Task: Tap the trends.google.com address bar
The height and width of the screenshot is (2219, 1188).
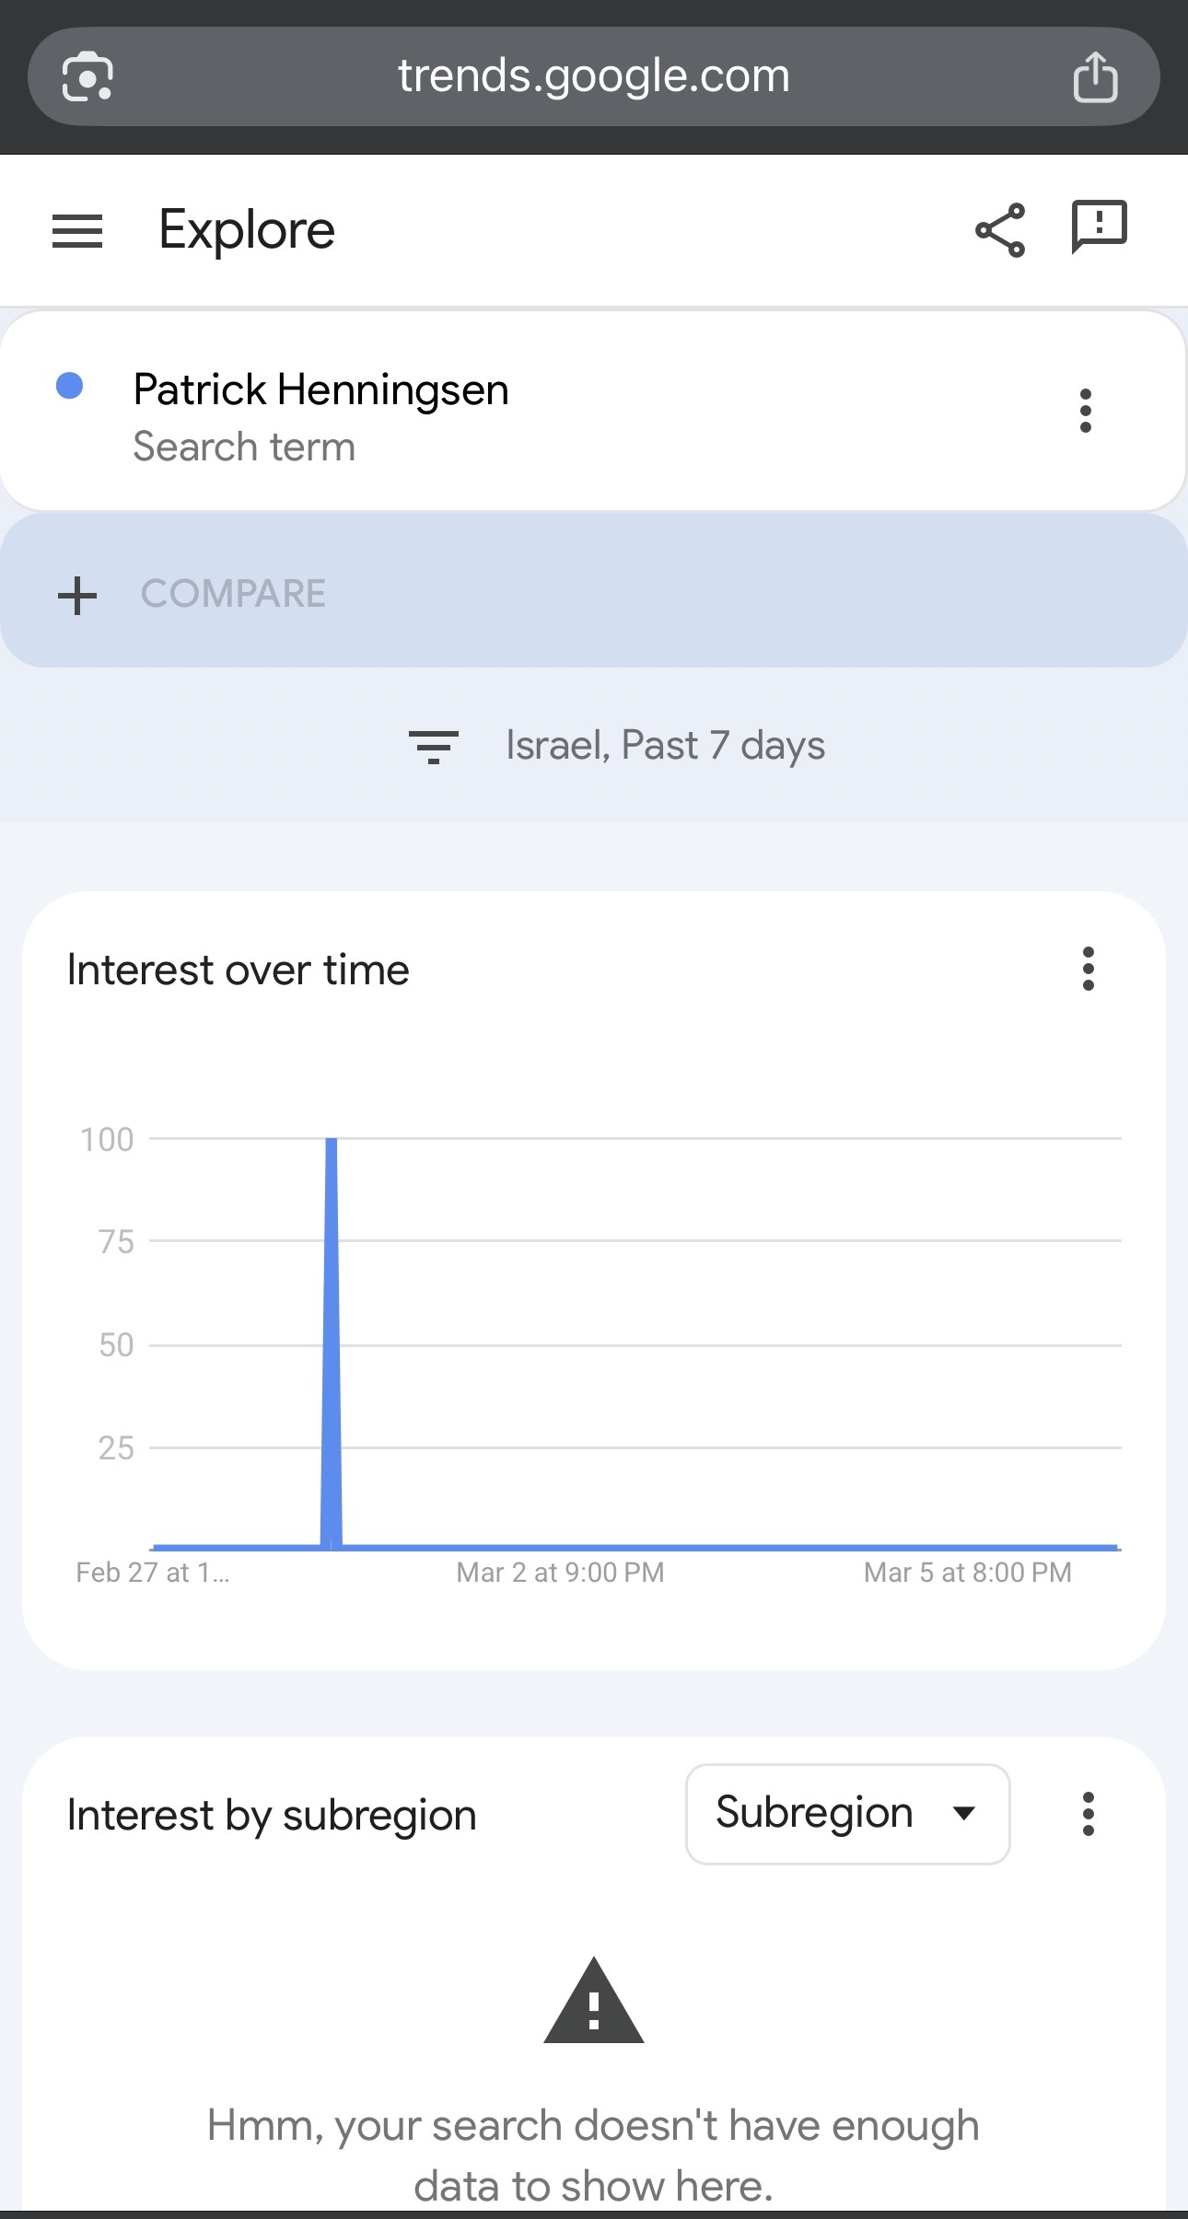Action: pos(593,76)
